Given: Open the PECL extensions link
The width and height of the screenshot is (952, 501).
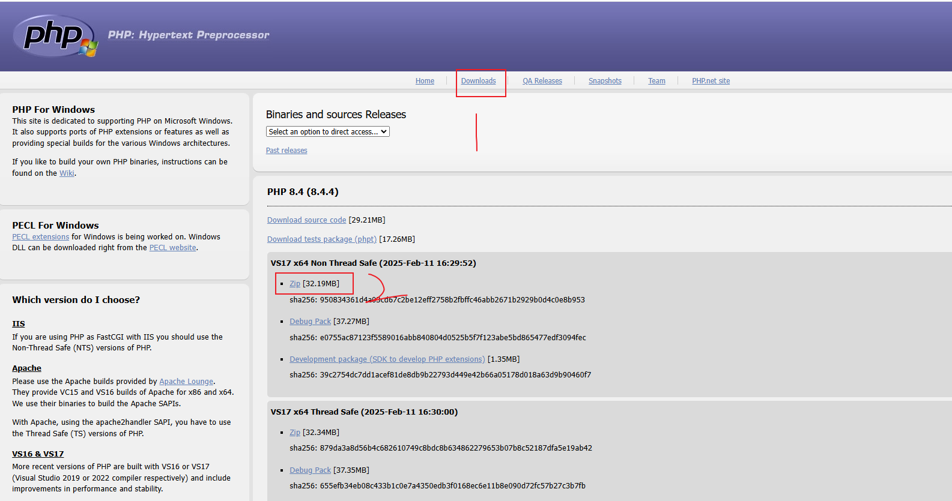Looking at the screenshot, I should [x=41, y=237].
